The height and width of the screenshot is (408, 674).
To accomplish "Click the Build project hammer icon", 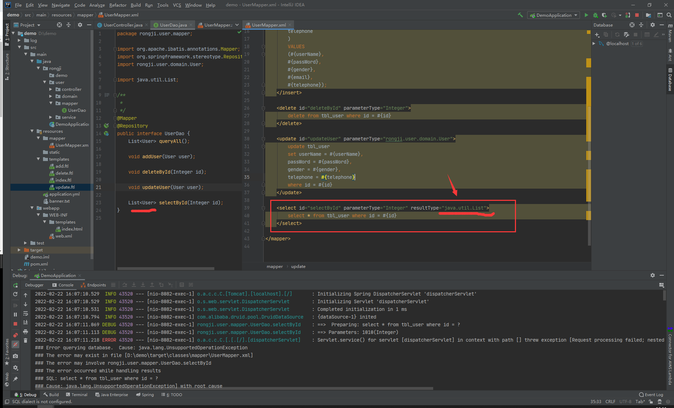I will click(520, 15).
